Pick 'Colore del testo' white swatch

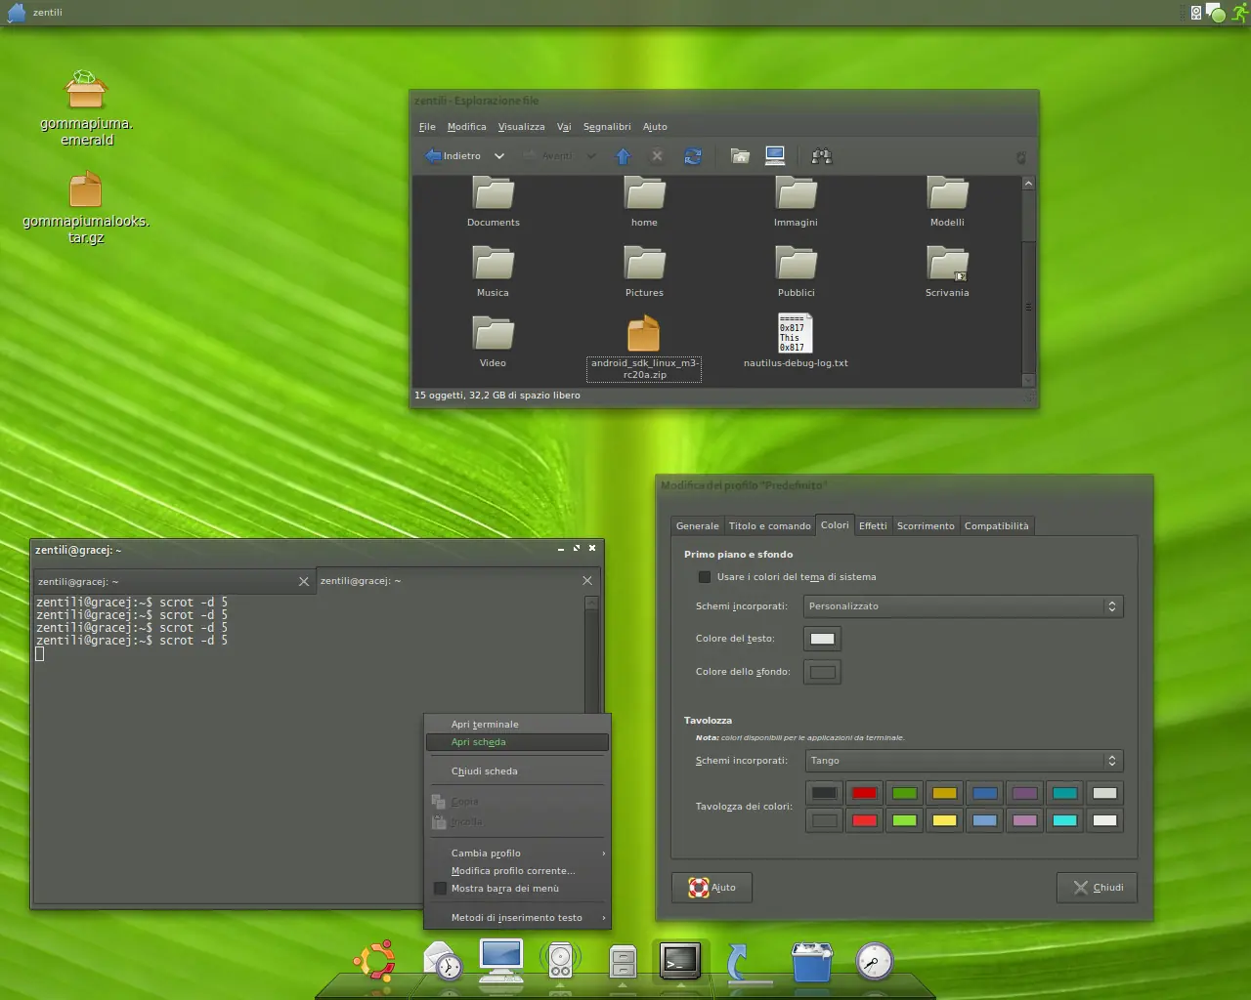click(823, 639)
